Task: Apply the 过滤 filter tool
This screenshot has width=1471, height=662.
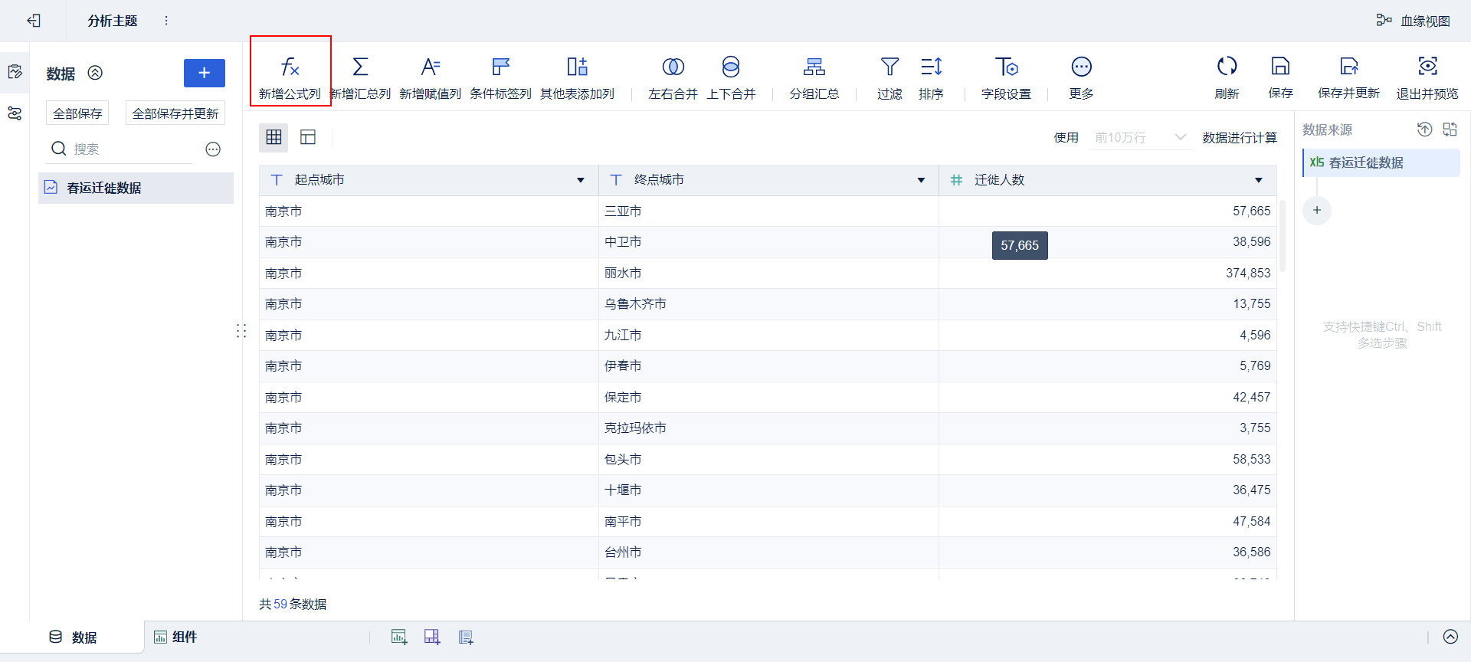Action: 889,77
